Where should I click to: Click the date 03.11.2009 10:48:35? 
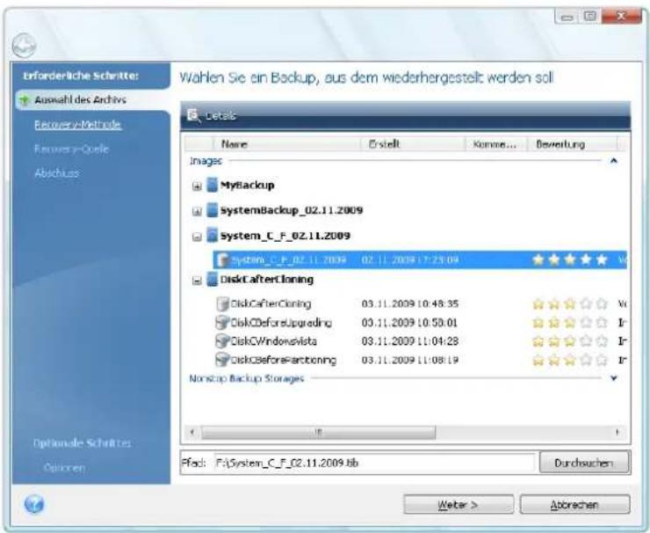coord(410,303)
